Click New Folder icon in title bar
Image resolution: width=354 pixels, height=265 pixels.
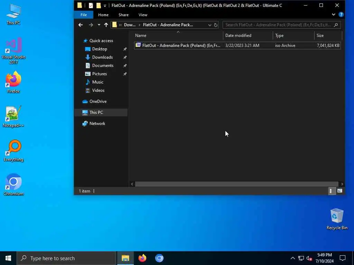(99, 6)
